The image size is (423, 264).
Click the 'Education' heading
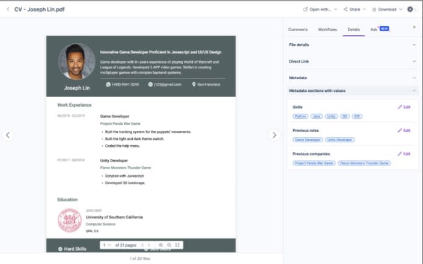tap(67, 200)
